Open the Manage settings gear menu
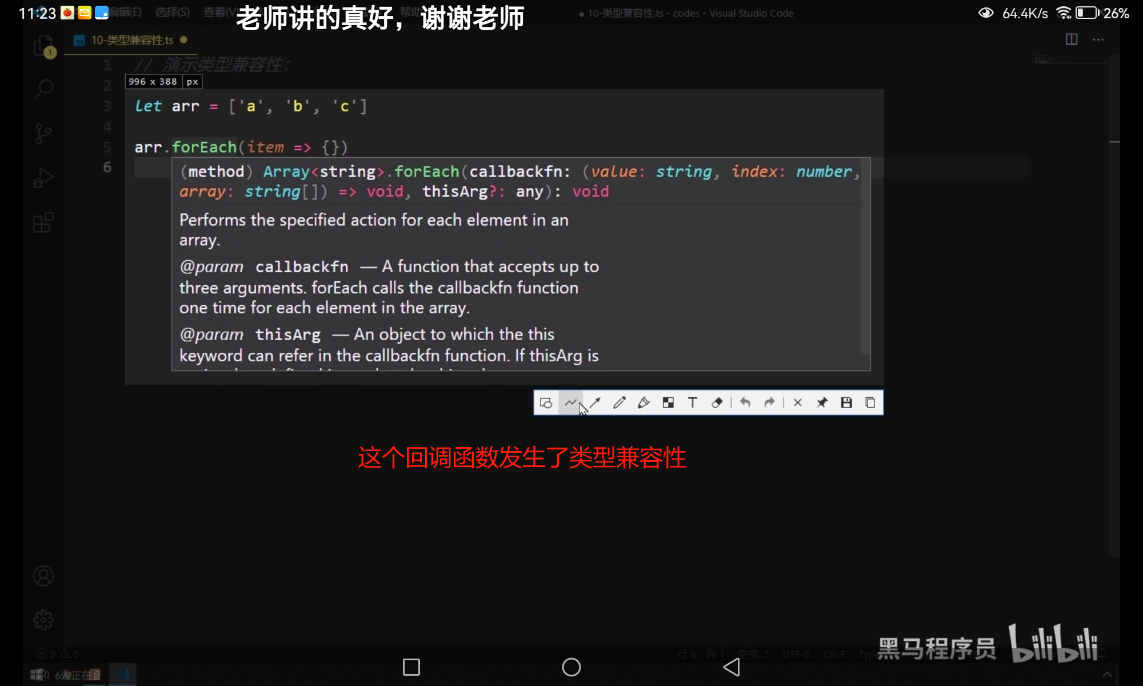This screenshot has height=686, width=1143. pyautogui.click(x=43, y=620)
